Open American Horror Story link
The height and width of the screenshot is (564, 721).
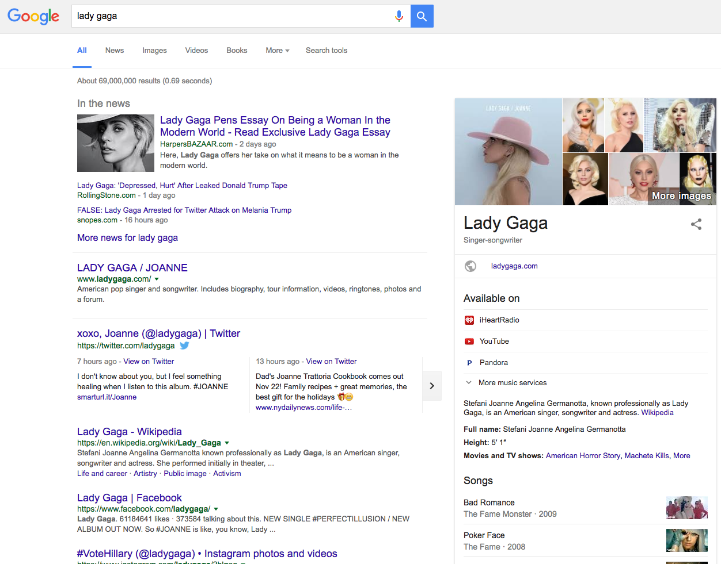tap(583, 456)
